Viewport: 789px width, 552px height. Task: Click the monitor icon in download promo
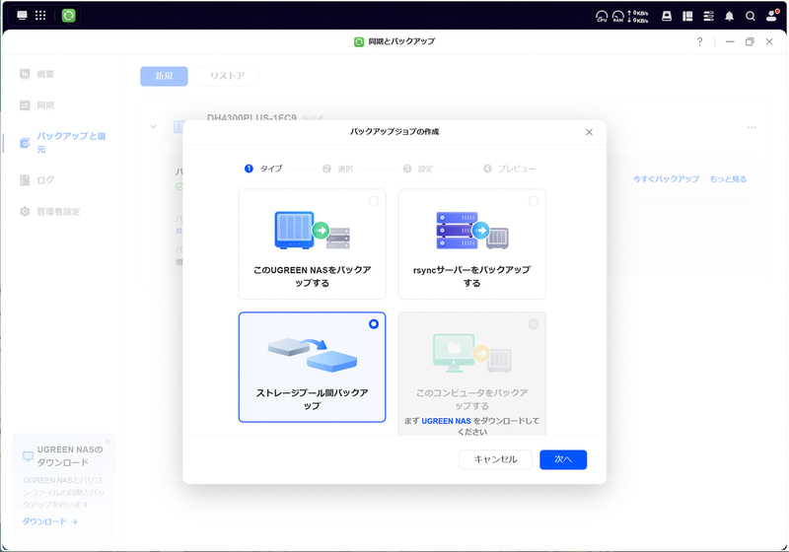pos(29,456)
